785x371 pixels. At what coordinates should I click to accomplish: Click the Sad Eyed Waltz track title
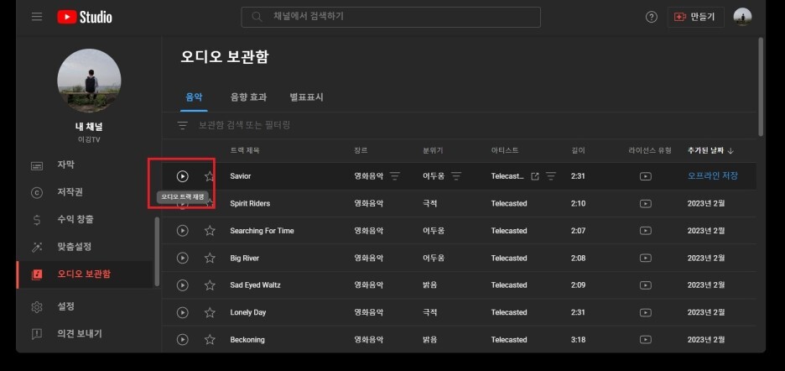pyautogui.click(x=255, y=285)
